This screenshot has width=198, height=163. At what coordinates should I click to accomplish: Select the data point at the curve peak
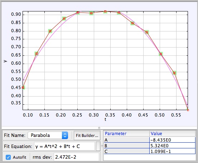pyautogui.click(x=105, y=11)
